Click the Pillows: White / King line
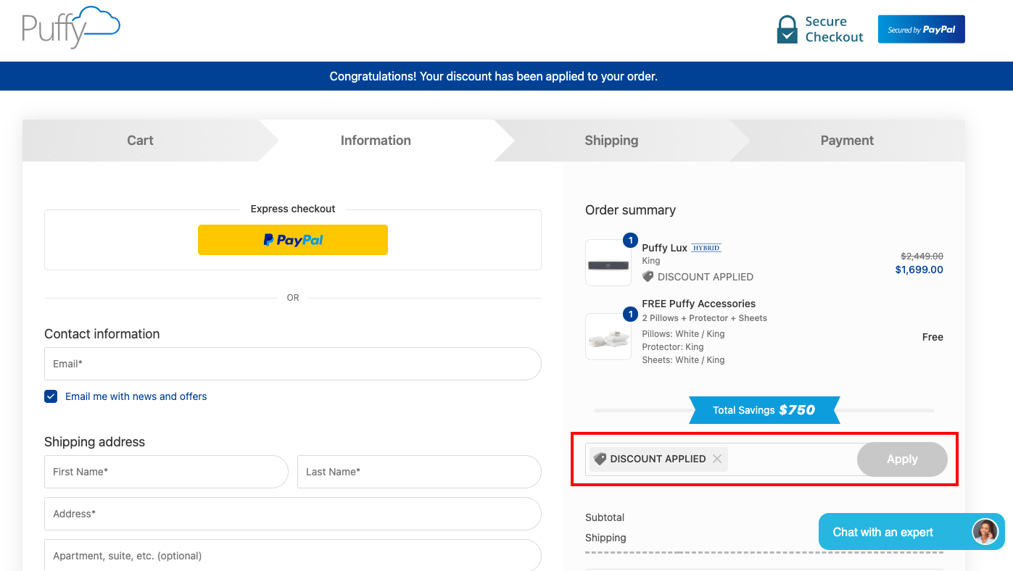This screenshot has height=571, width=1013. click(684, 334)
